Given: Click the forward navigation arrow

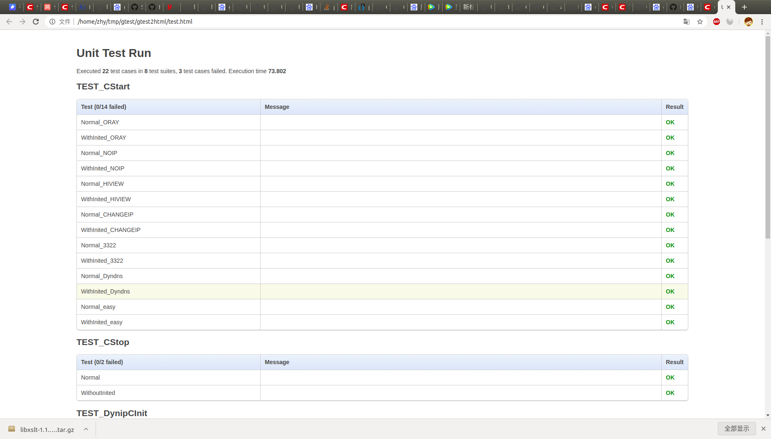Looking at the screenshot, I should click(x=22, y=22).
